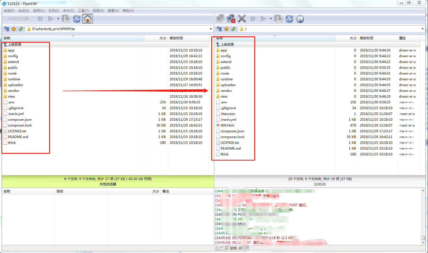Screen dimensions: 428x253
Task: Select local runtime folder
Action: pyautogui.click(x=14, y=79)
